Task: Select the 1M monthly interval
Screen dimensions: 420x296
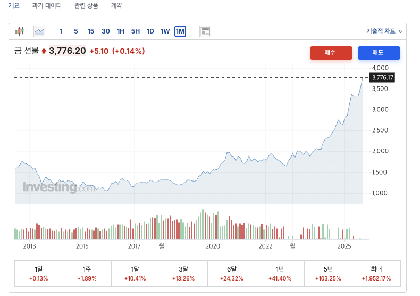Action: click(x=180, y=31)
